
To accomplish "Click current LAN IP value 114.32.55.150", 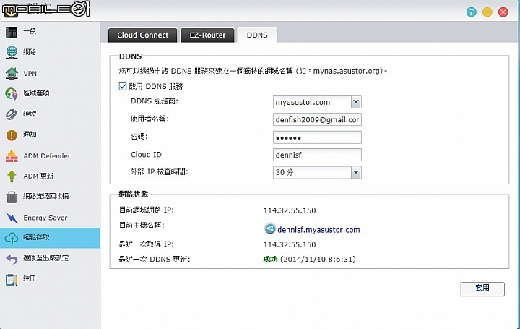I will coord(290,210).
